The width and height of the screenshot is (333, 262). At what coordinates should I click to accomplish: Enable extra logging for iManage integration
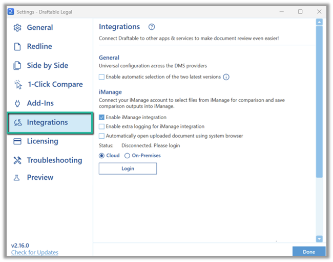(102, 126)
